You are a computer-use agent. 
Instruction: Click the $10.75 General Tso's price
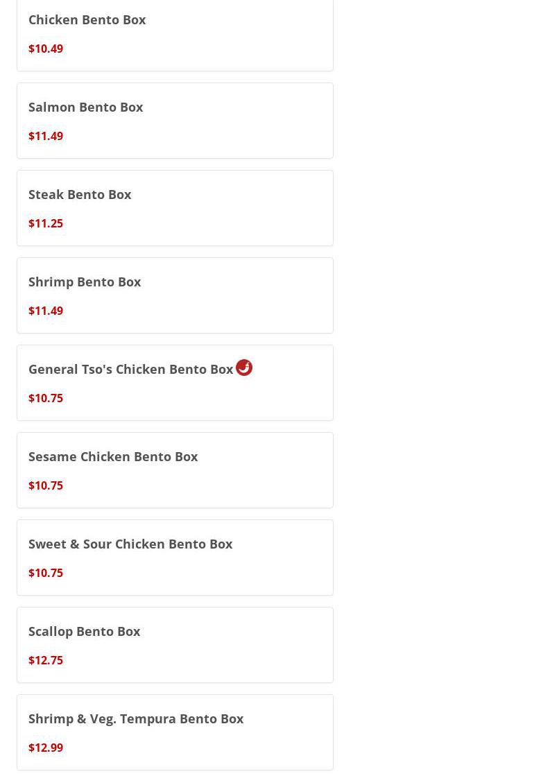pyautogui.click(x=46, y=398)
